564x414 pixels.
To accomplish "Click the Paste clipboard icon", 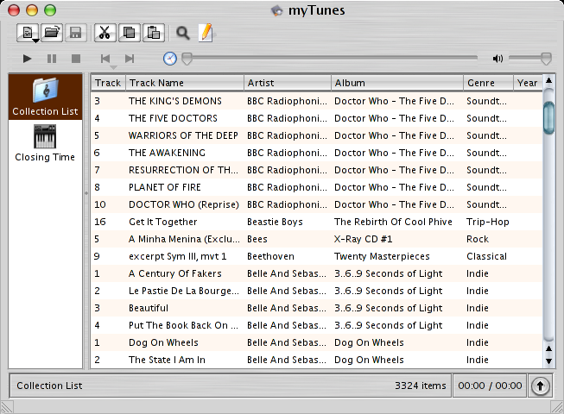I will [x=154, y=33].
